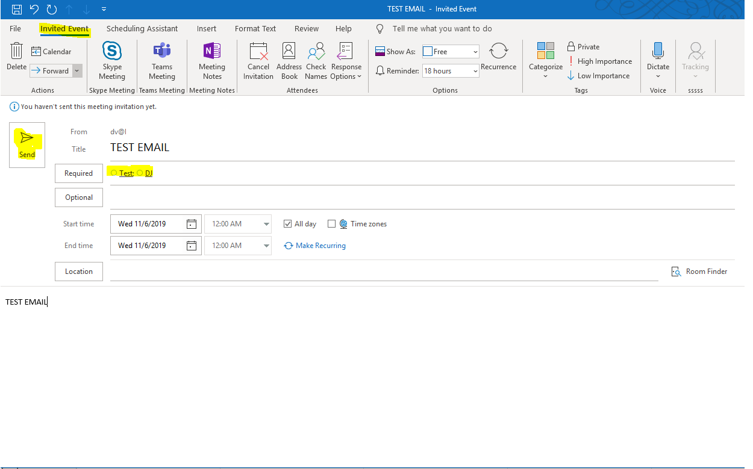Click the Optional attendees input field
The width and height of the screenshot is (753, 469).
coord(422,197)
